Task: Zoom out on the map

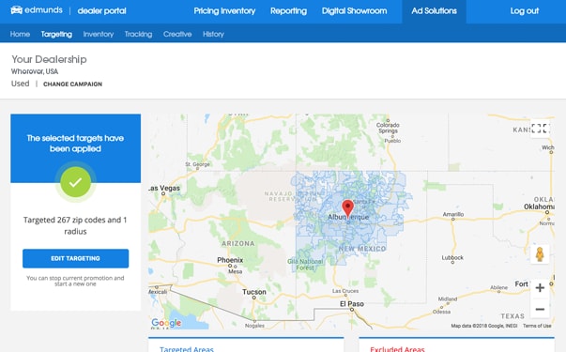Action: (x=540, y=309)
